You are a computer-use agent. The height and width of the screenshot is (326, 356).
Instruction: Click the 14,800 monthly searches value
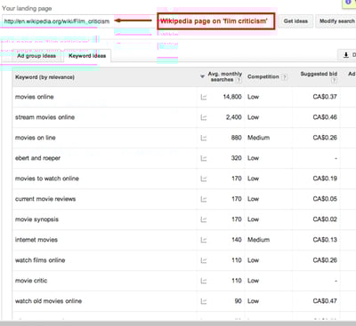click(232, 97)
